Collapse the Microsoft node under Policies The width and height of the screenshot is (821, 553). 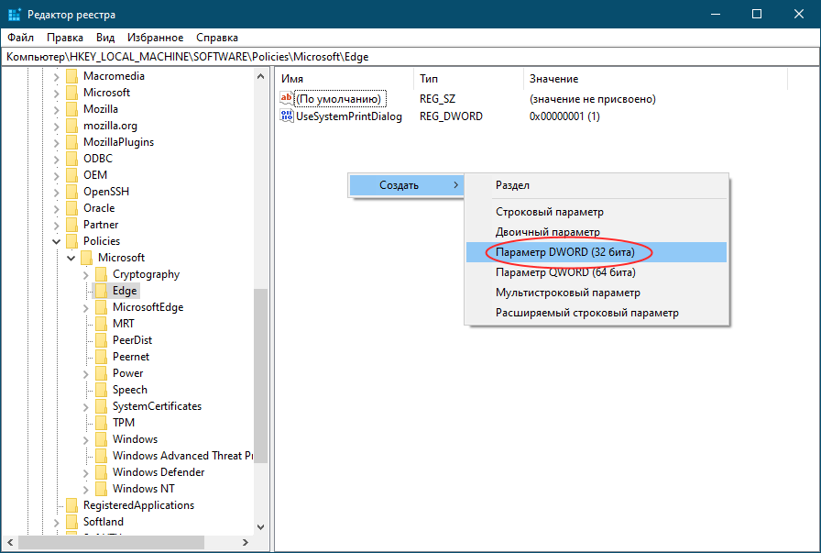click(x=71, y=259)
